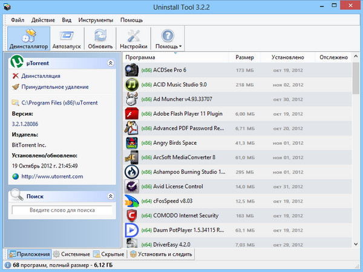Open the Инструменты menu

pyautogui.click(x=96, y=20)
